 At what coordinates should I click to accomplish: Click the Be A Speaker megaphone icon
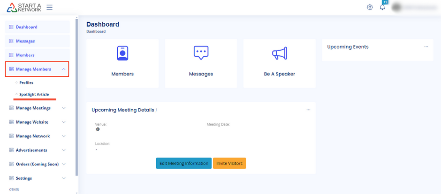click(279, 53)
